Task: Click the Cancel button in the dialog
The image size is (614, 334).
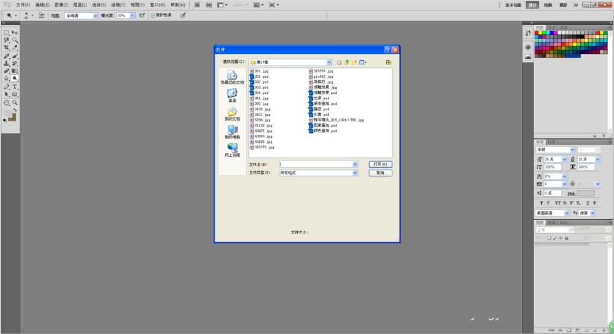Action: click(380, 173)
